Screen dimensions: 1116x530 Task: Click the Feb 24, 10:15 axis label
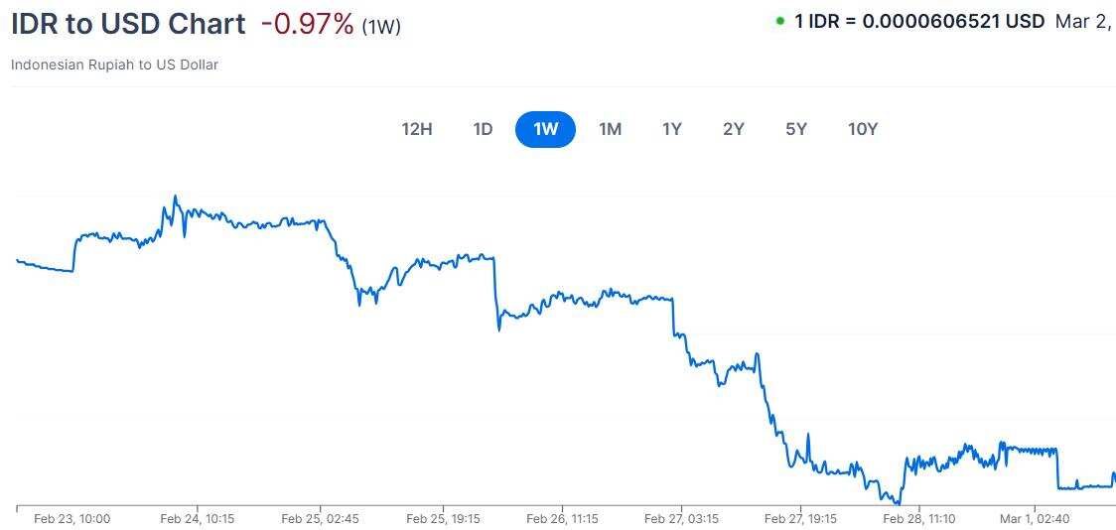(x=197, y=518)
